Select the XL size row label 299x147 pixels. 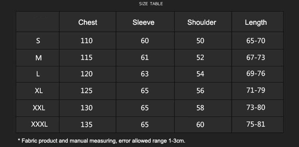point(39,91)
